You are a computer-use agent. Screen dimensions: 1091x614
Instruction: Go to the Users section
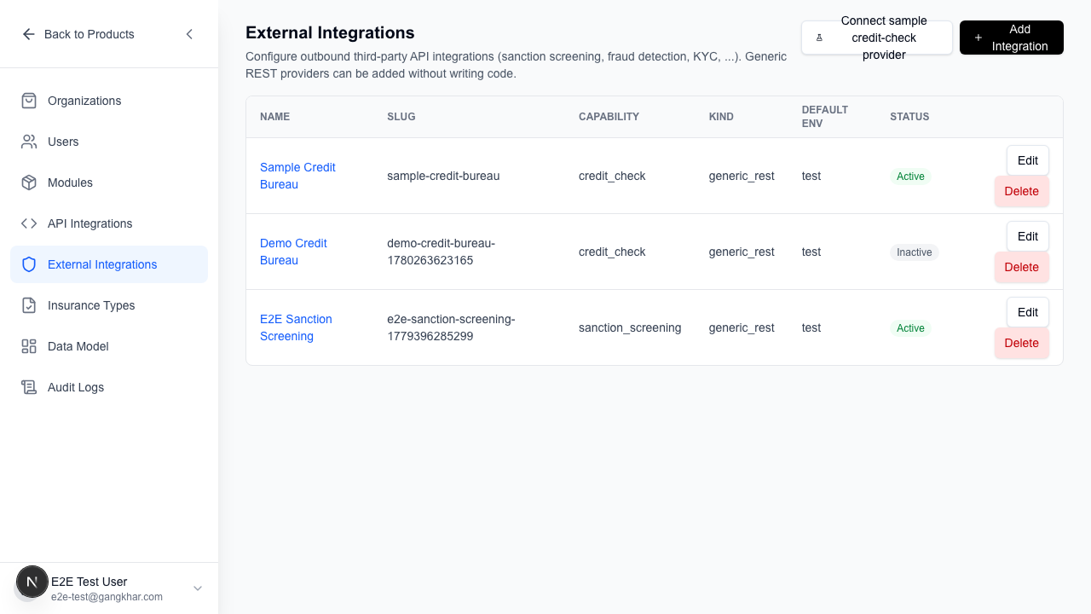click(x=109, y=142)
